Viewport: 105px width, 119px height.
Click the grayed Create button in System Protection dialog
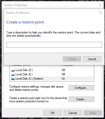point(72,59)
